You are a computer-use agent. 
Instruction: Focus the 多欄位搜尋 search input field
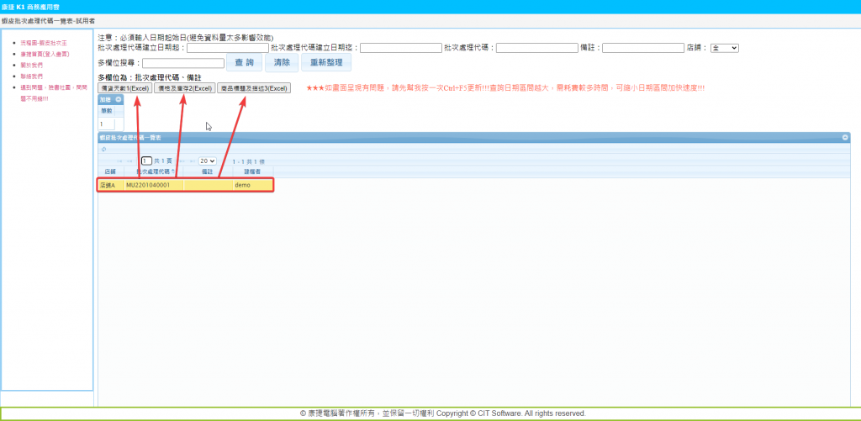click(x=183, y=63)
